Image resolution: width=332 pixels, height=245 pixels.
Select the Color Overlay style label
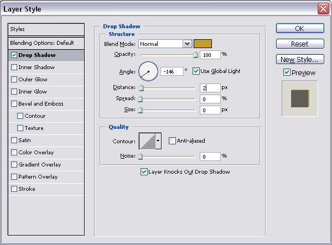click(36, 153)
